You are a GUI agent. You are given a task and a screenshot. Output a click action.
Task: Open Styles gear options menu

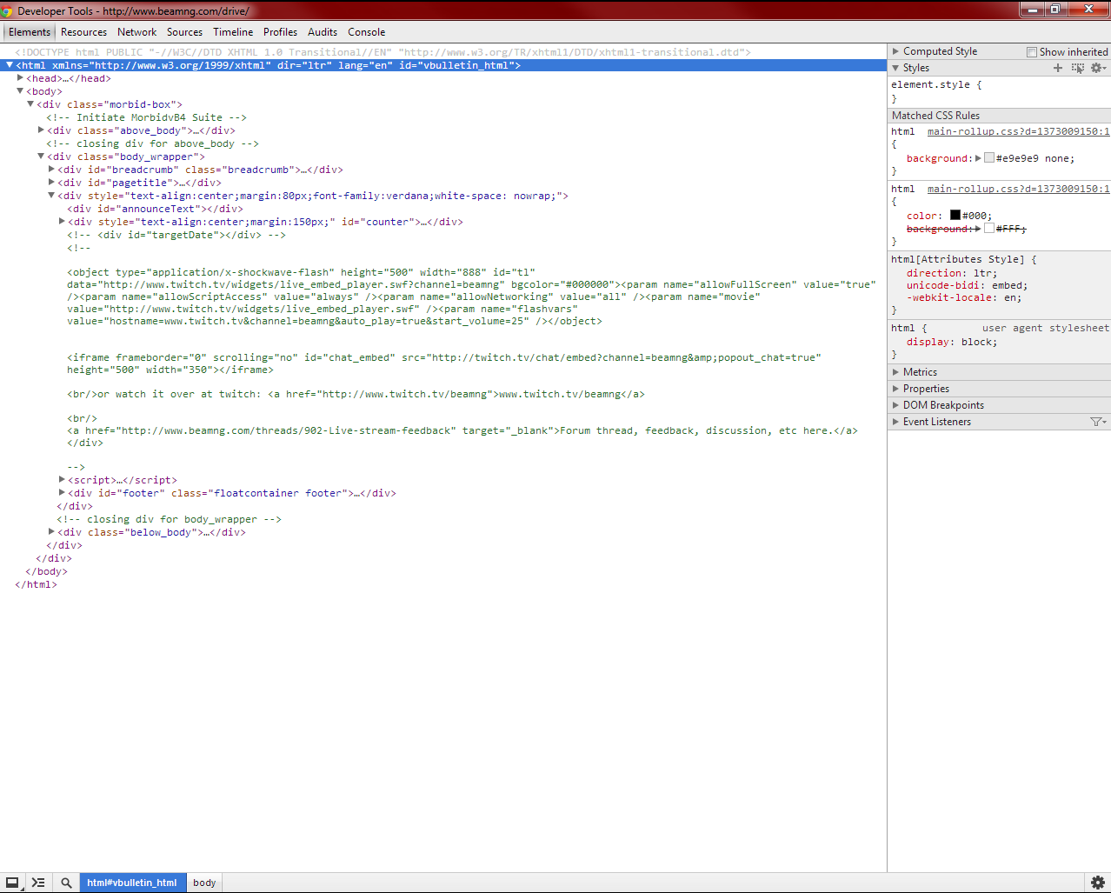click(x=1099, y=68)
